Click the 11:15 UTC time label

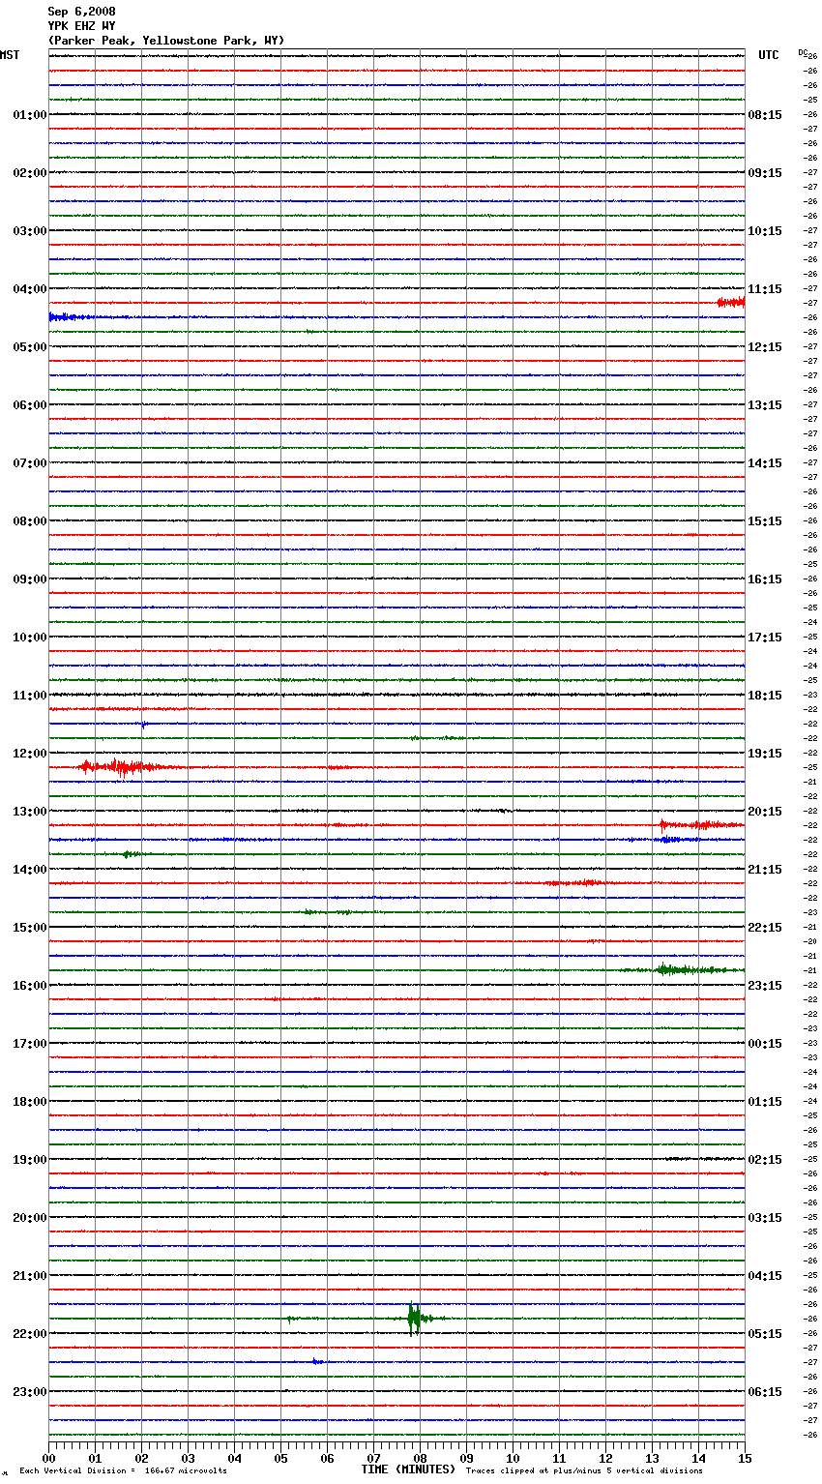[765, 289]
